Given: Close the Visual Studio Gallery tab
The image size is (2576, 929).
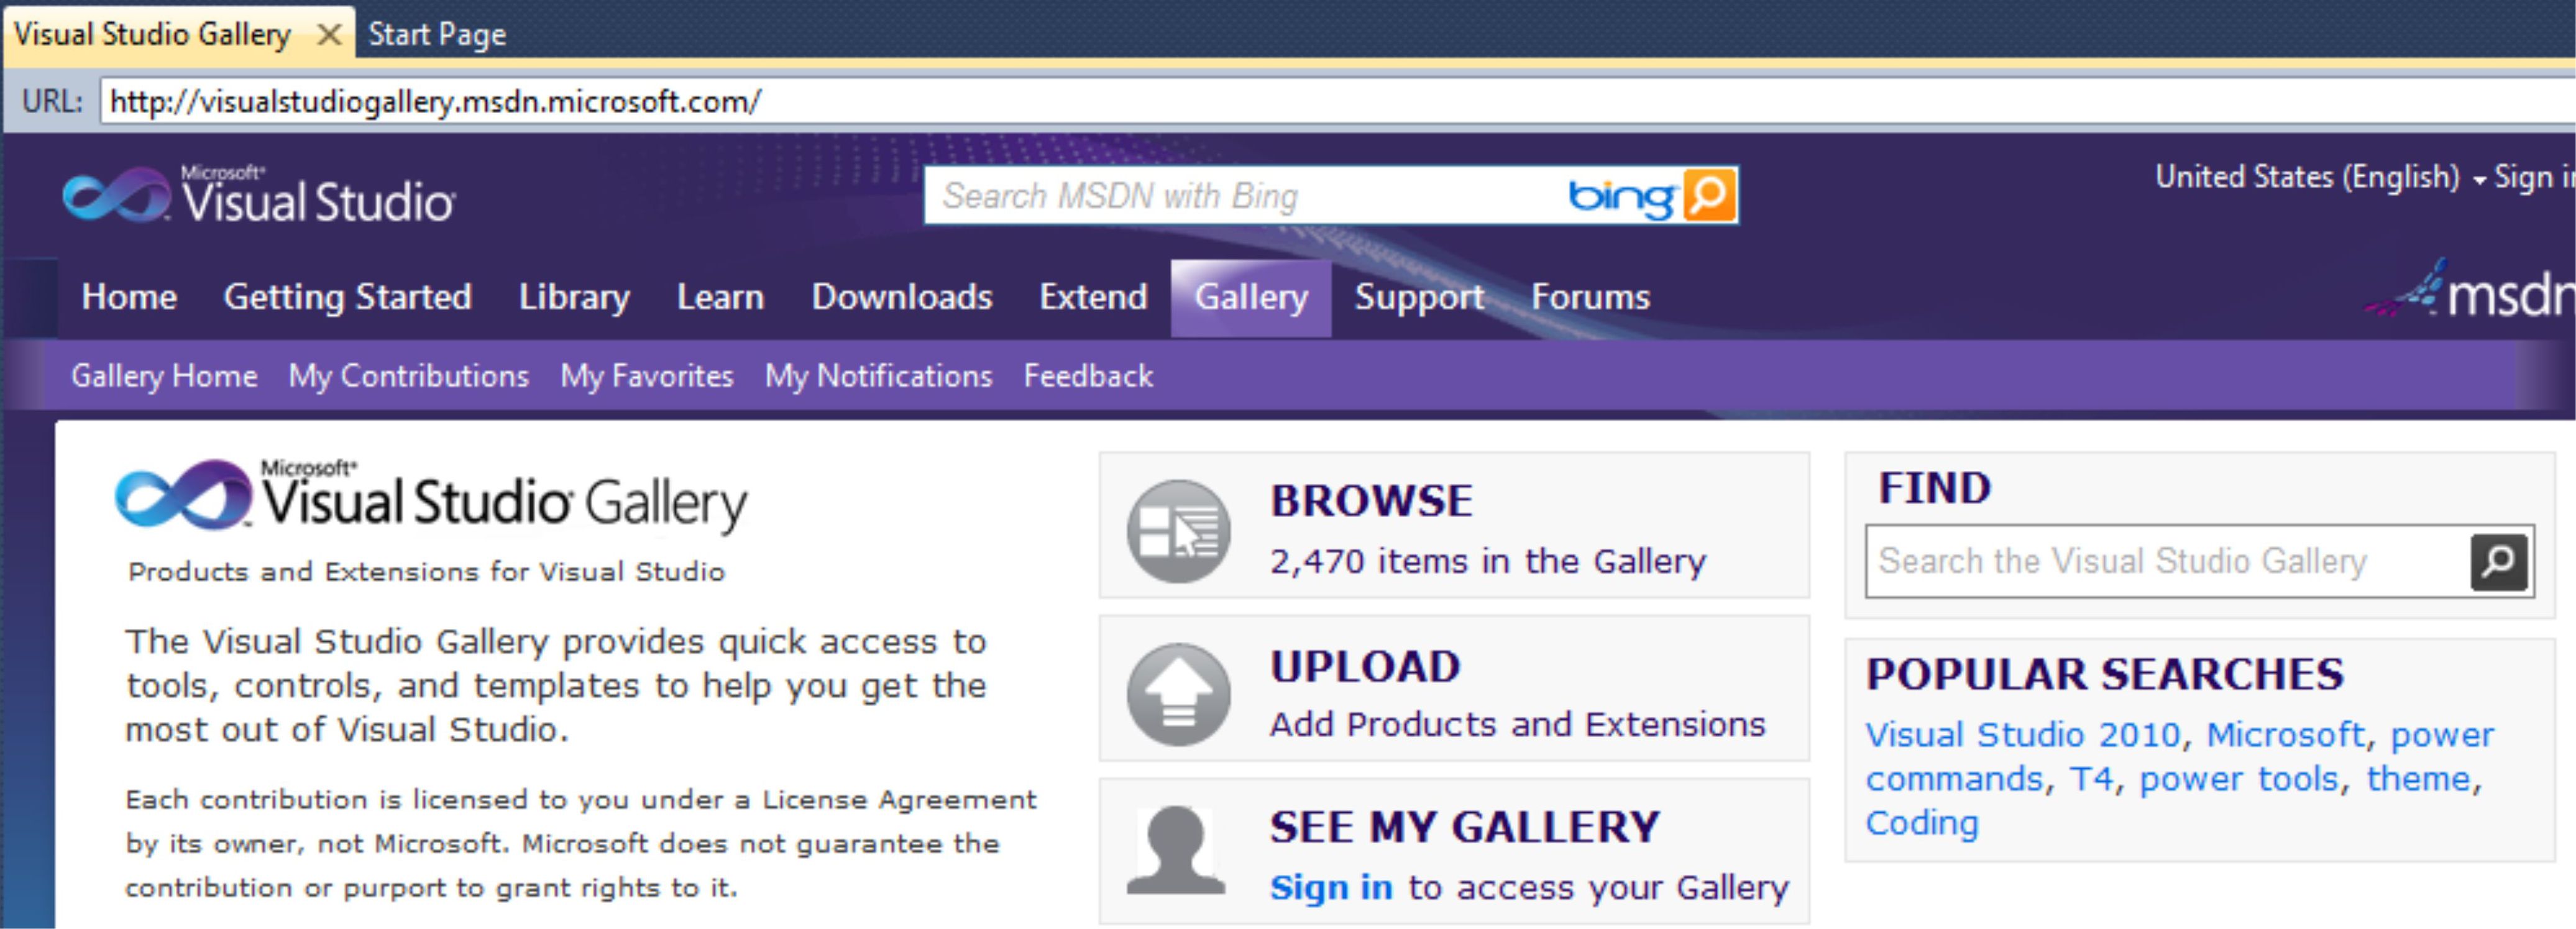Looking at the screenshot, I should [328, 35].
